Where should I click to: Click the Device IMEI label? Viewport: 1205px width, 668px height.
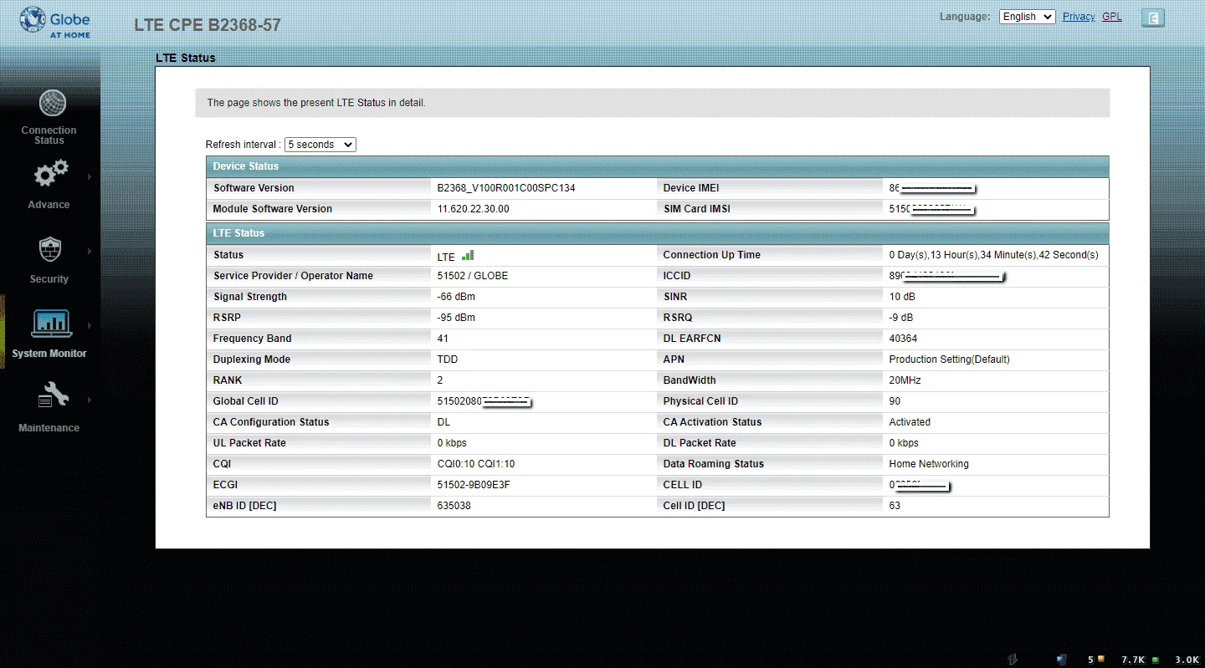(691, 188)
